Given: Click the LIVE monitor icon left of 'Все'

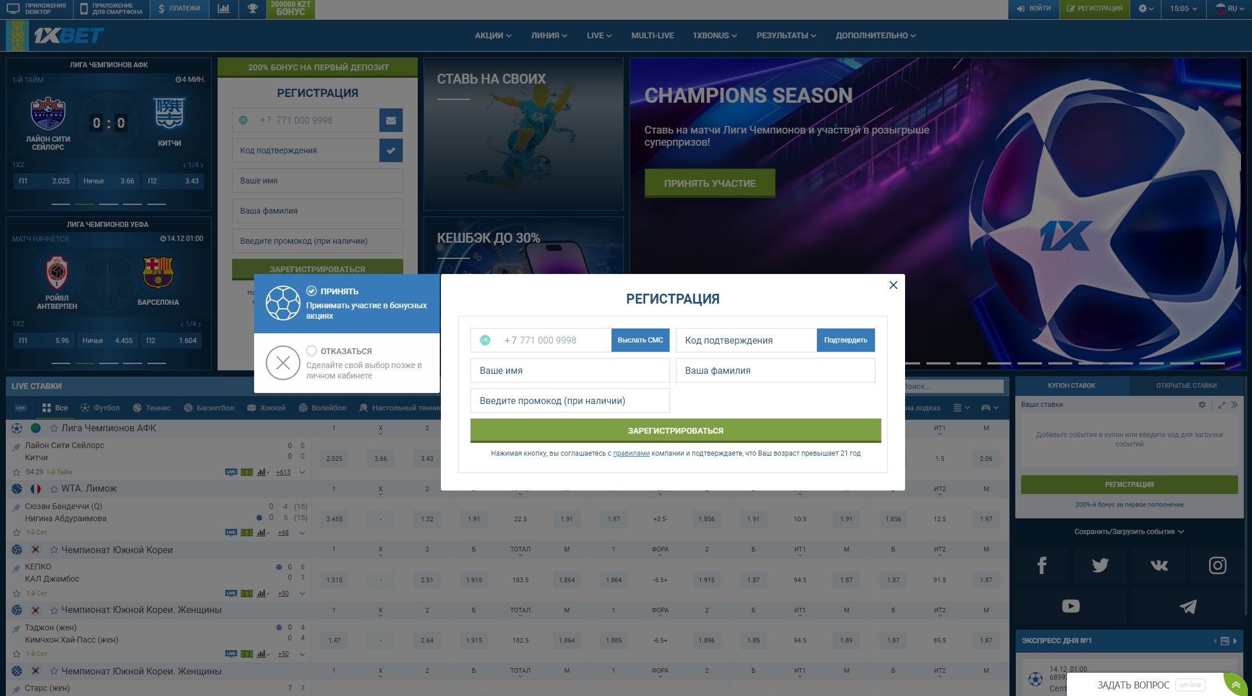Looking at the screenshot, I should 20,408.
